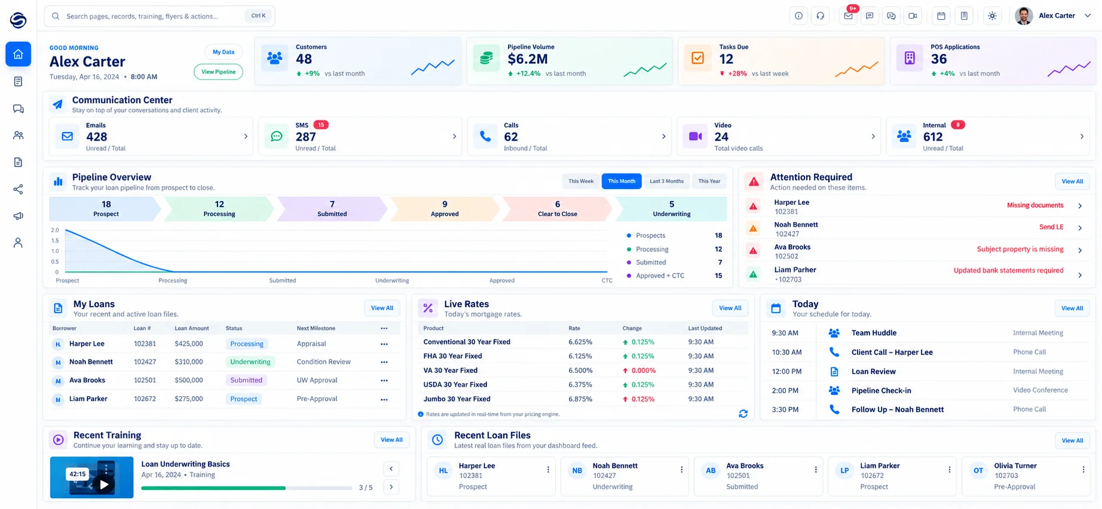This screenshot has height=509, width=1102.
Task: Open the megaphone marketing icon in sidebar
Action: click(18, 216)
